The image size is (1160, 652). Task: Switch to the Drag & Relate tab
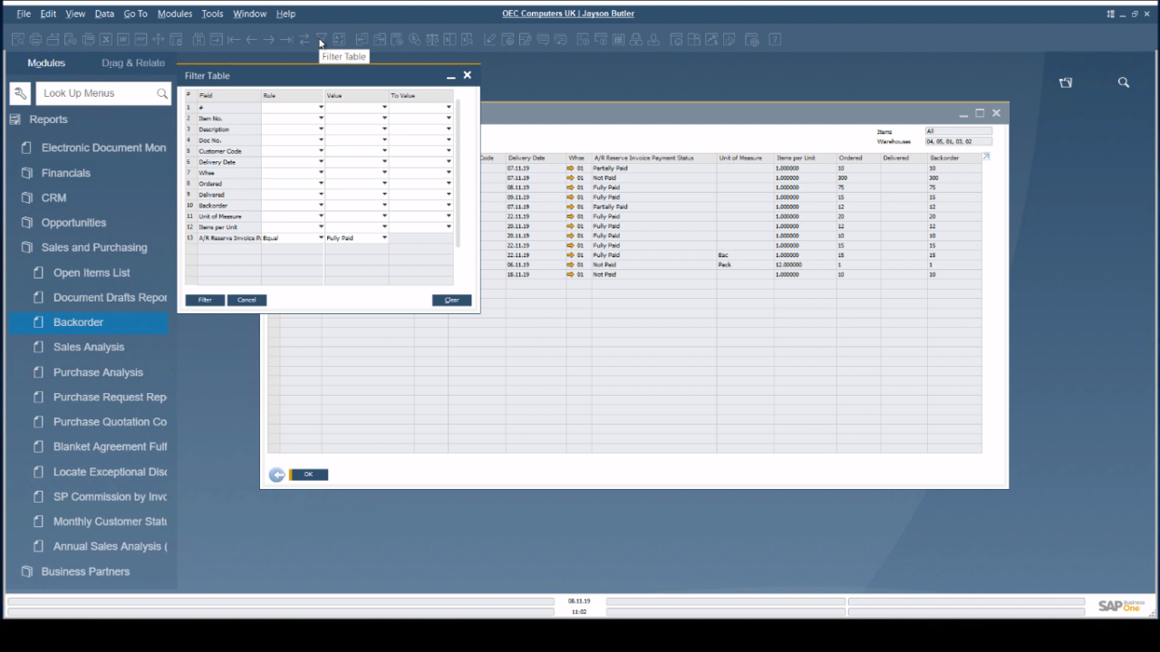pos(133,62)
